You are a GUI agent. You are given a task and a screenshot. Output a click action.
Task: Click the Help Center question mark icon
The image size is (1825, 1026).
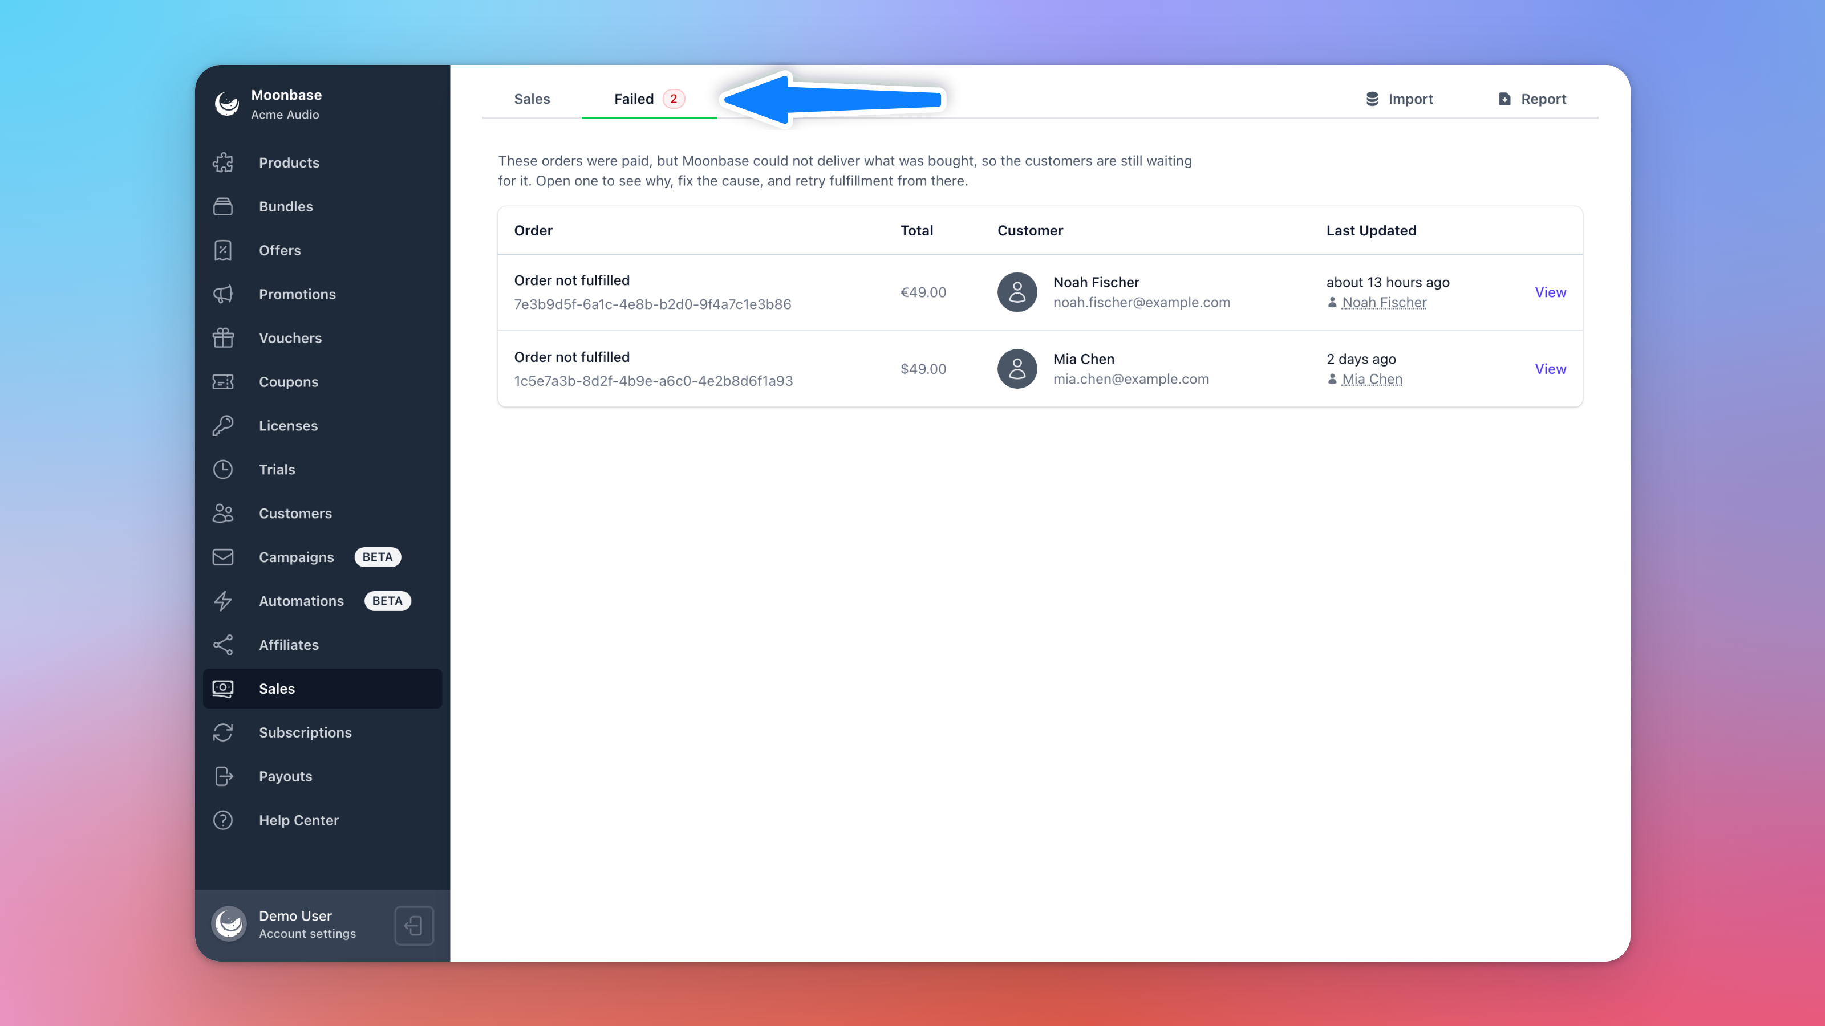(x=223, y=821)
